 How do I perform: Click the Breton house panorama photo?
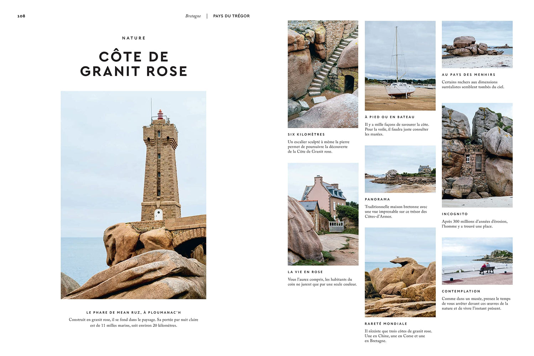(x=400, y=169)
